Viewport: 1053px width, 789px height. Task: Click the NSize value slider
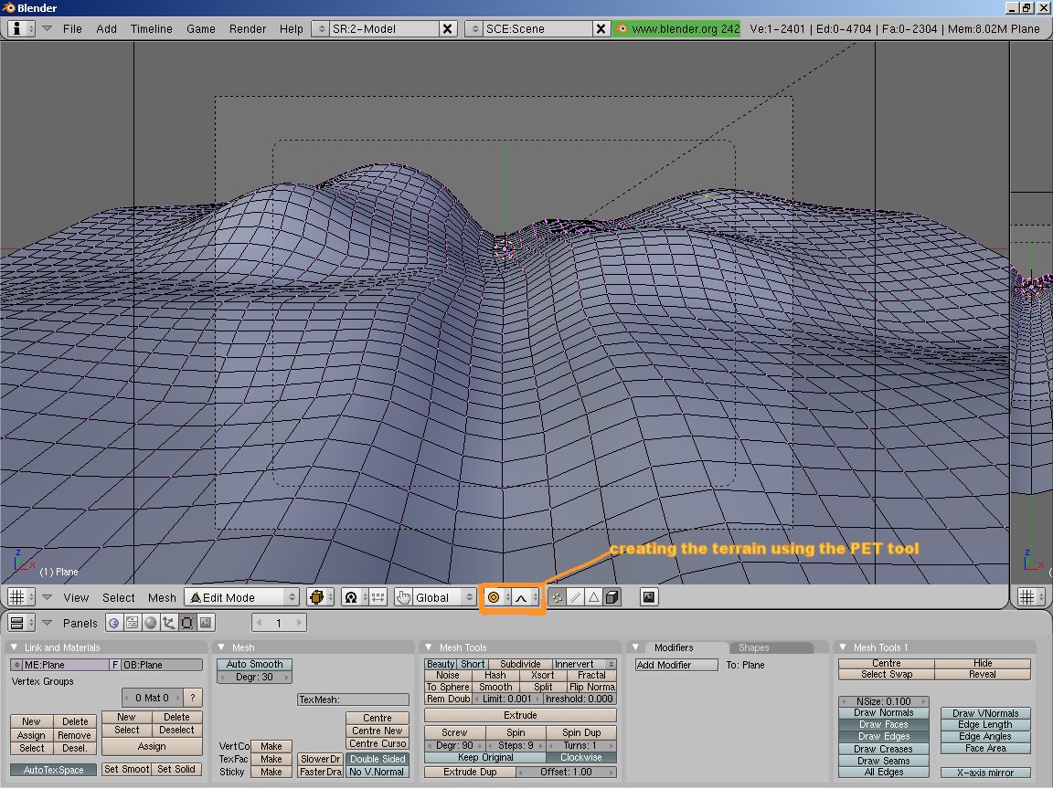point(883,701)
